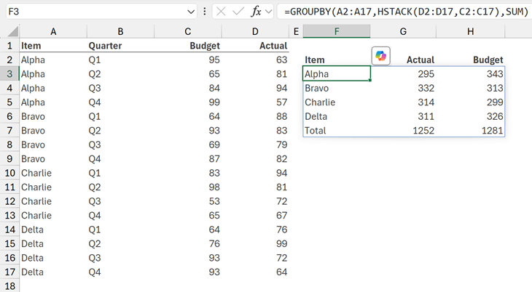
Task: Click the Total cell in column F
Action: [x=336, y=131]
